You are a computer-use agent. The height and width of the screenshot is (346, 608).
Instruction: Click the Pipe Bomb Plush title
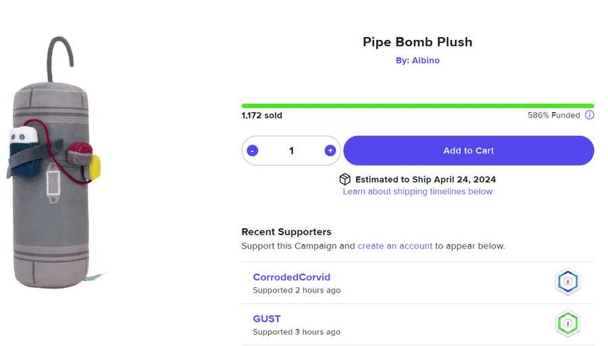pyautogui.click(x=417, y=42)
